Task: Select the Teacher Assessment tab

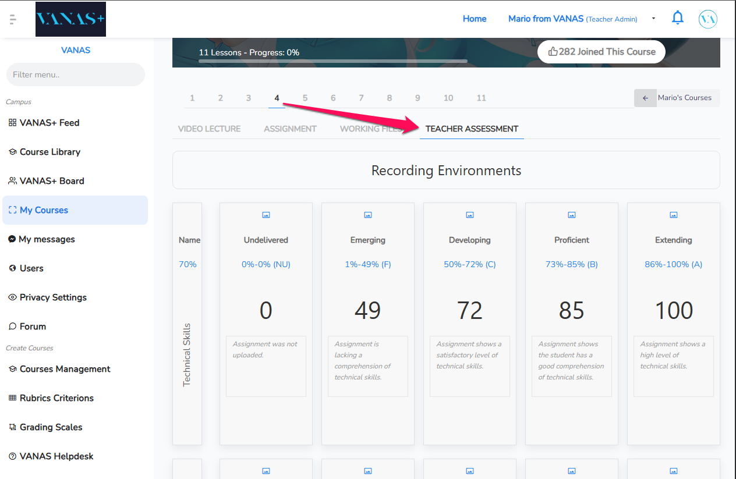Action: click(472, 129)
